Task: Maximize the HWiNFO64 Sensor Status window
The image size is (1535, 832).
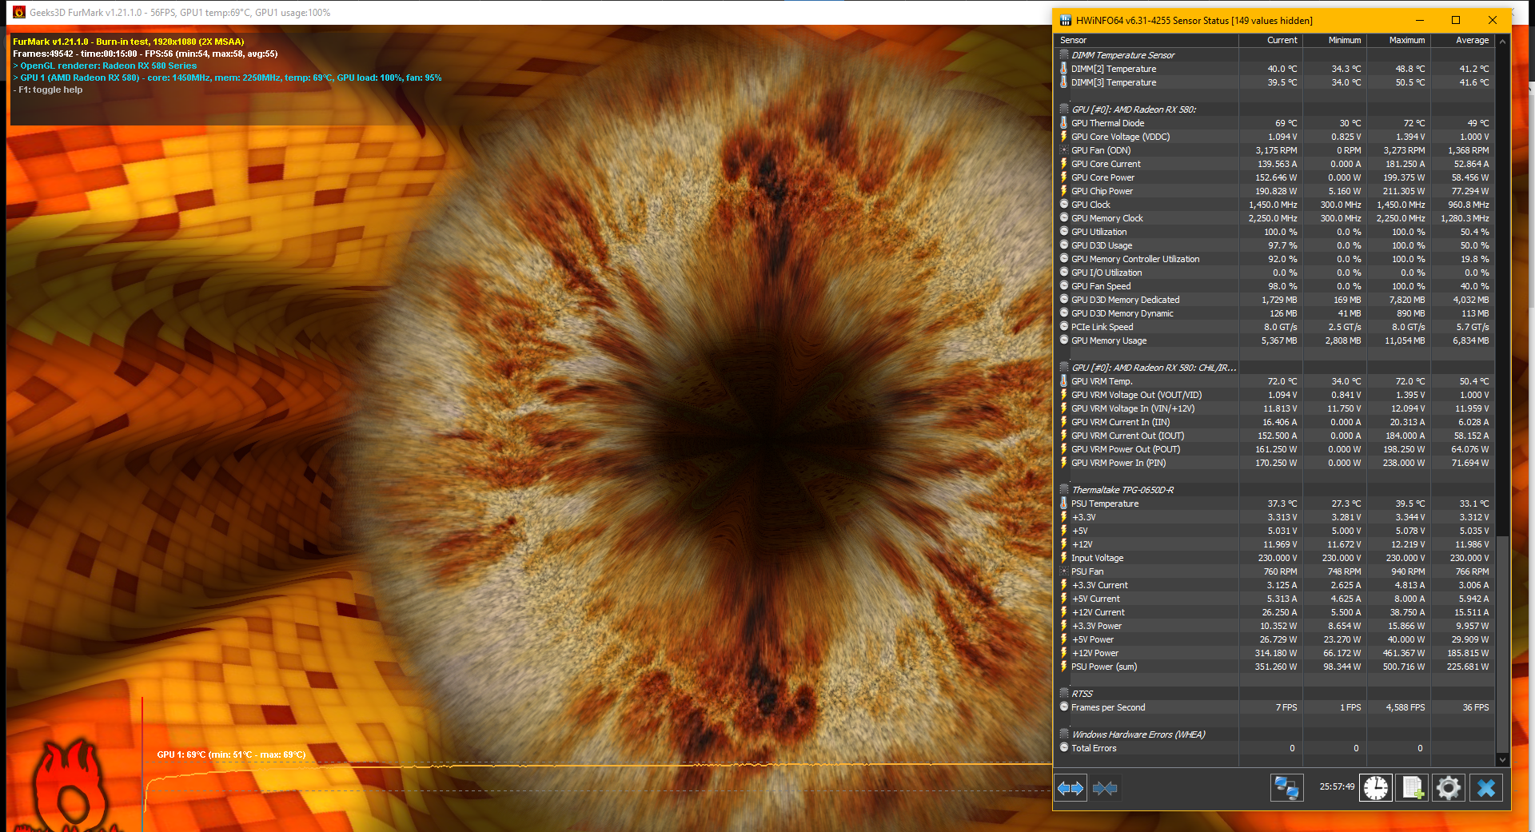Action: tap(1455, 20)
